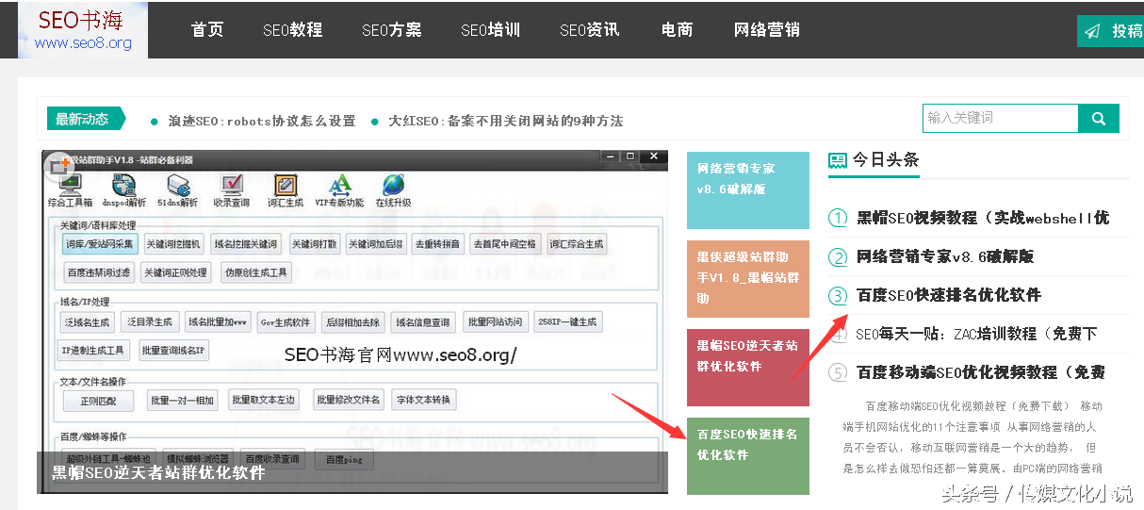Click the 批量一对一相加 button
Viewport: 1144px width, 510px height.
(183, 401)
